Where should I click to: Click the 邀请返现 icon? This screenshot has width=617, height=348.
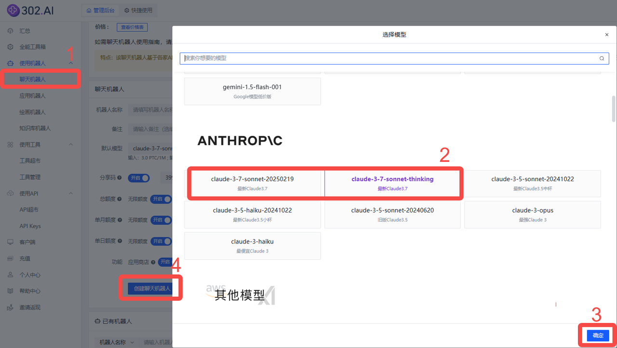click(10, 308)
